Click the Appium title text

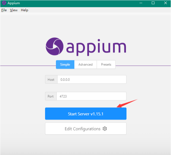click(x=14, y=3)
